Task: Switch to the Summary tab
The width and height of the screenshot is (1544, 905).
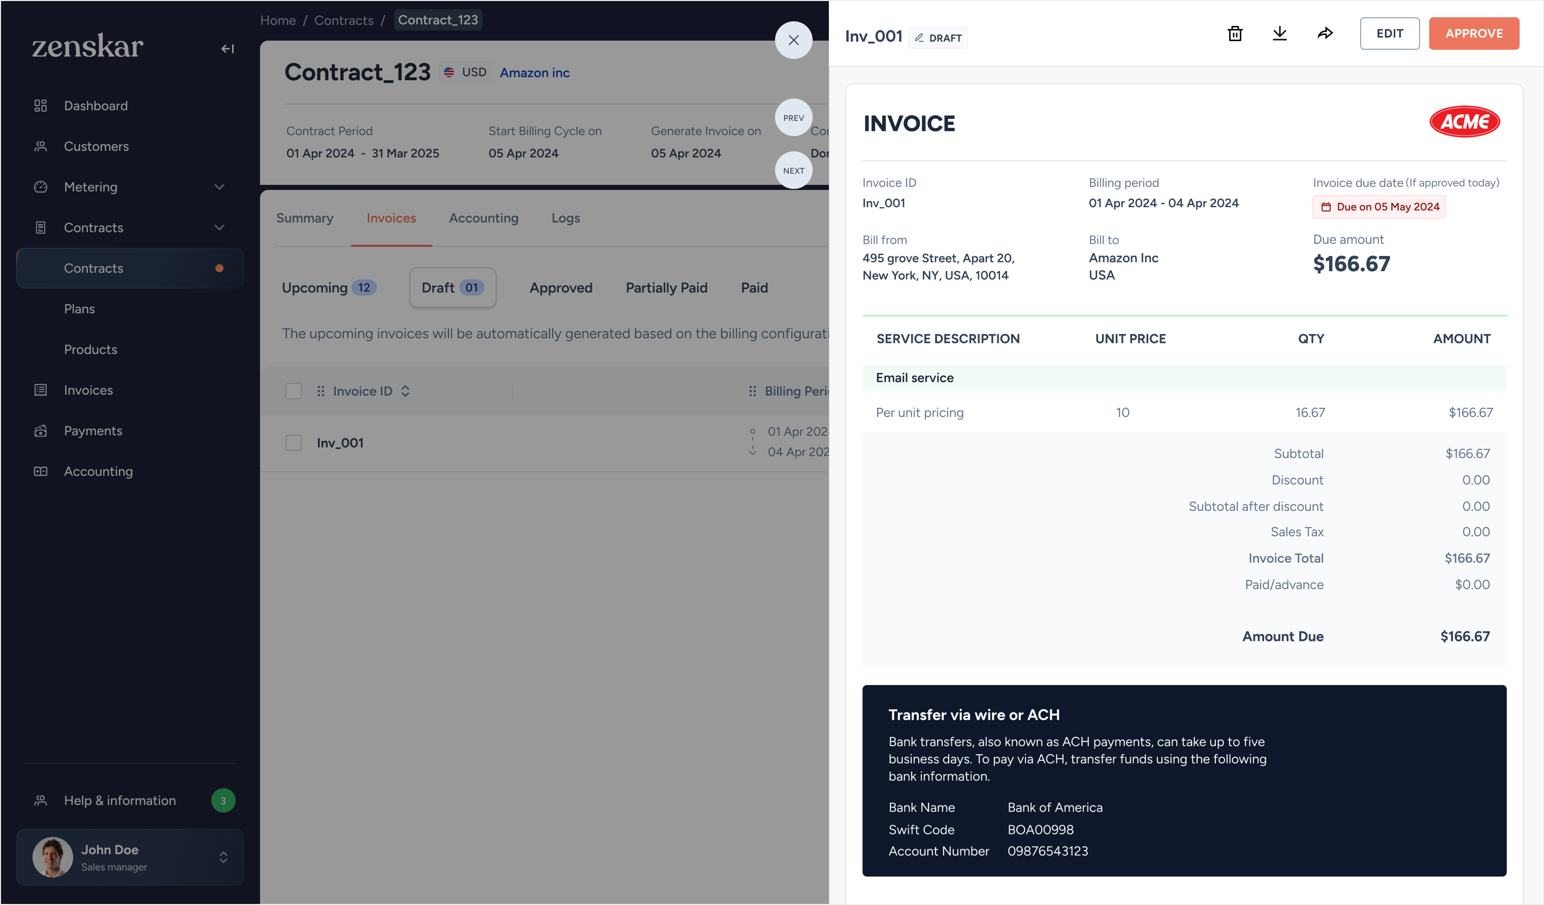Action: tap(305, 218)
